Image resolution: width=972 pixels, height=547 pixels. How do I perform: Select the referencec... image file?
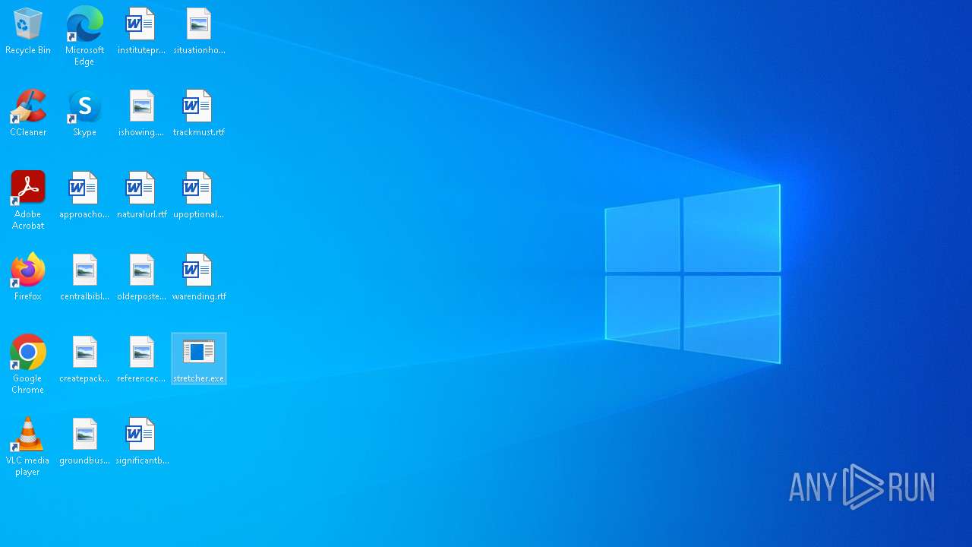tap(141, 359)
